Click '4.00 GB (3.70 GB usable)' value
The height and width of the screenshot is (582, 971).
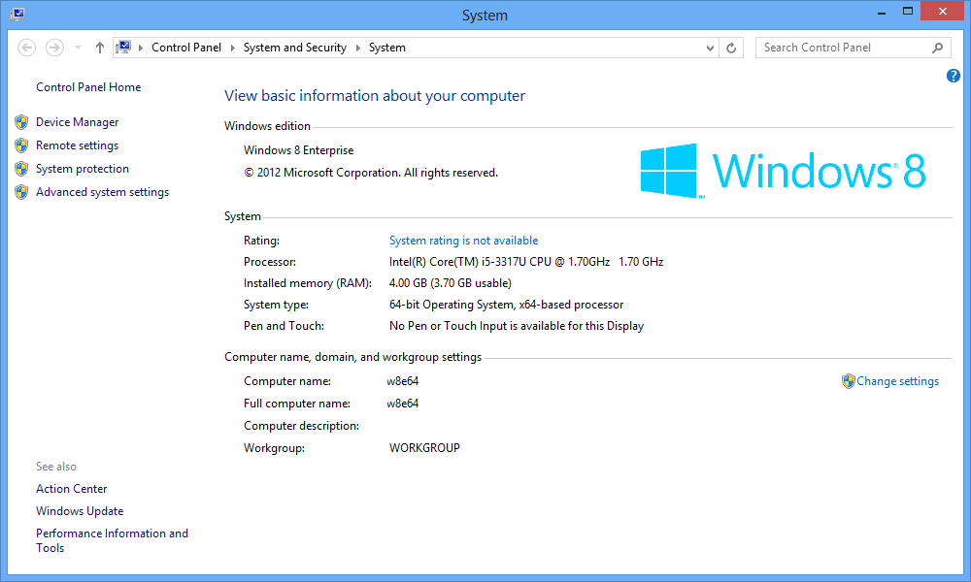point(451,283)
